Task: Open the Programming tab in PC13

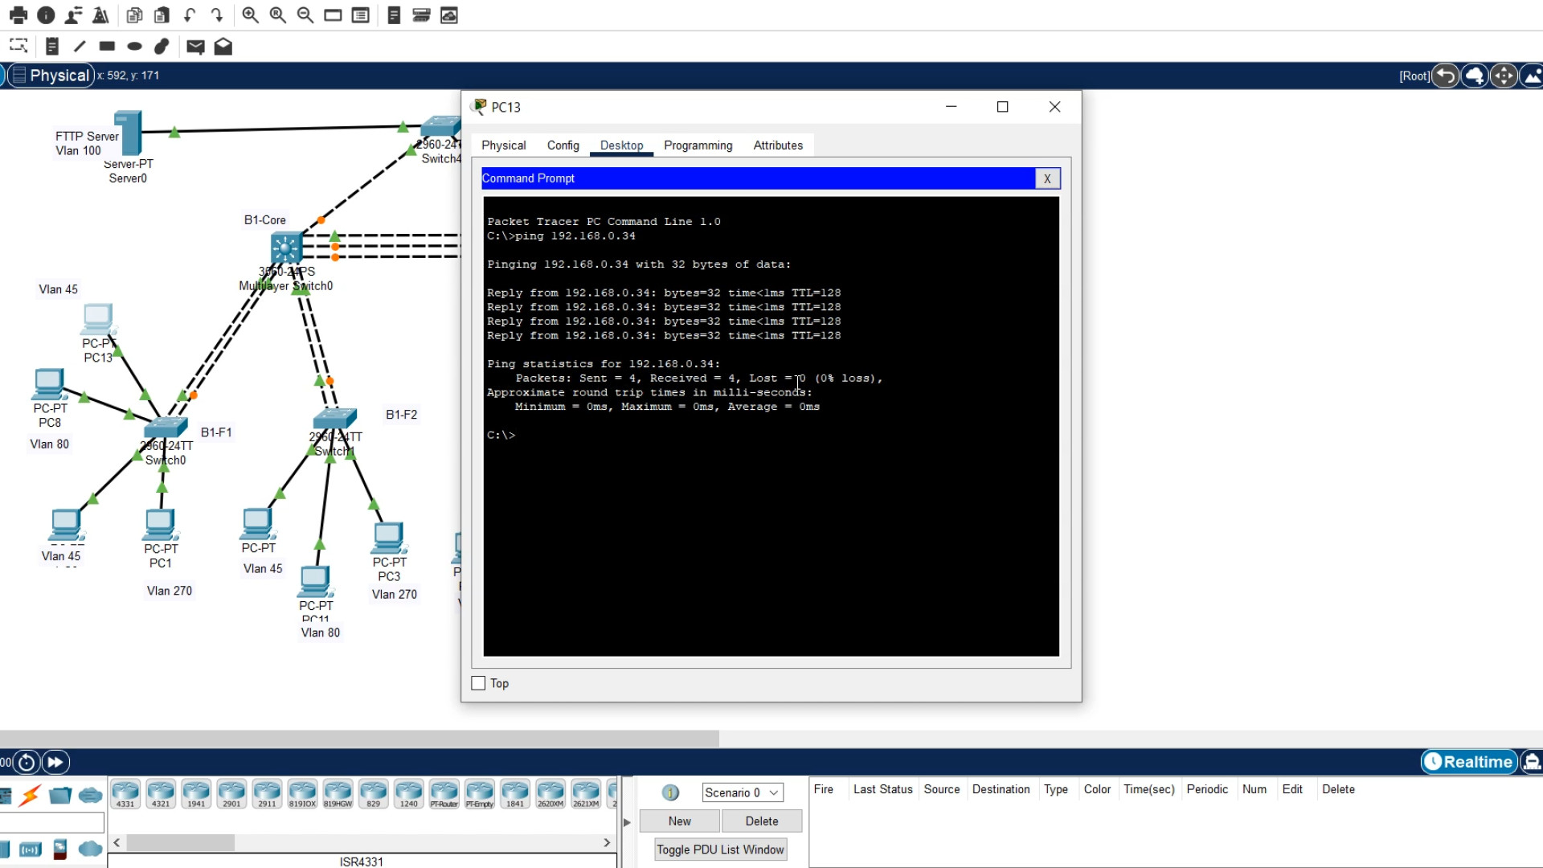Action: [x=698, y=145]
